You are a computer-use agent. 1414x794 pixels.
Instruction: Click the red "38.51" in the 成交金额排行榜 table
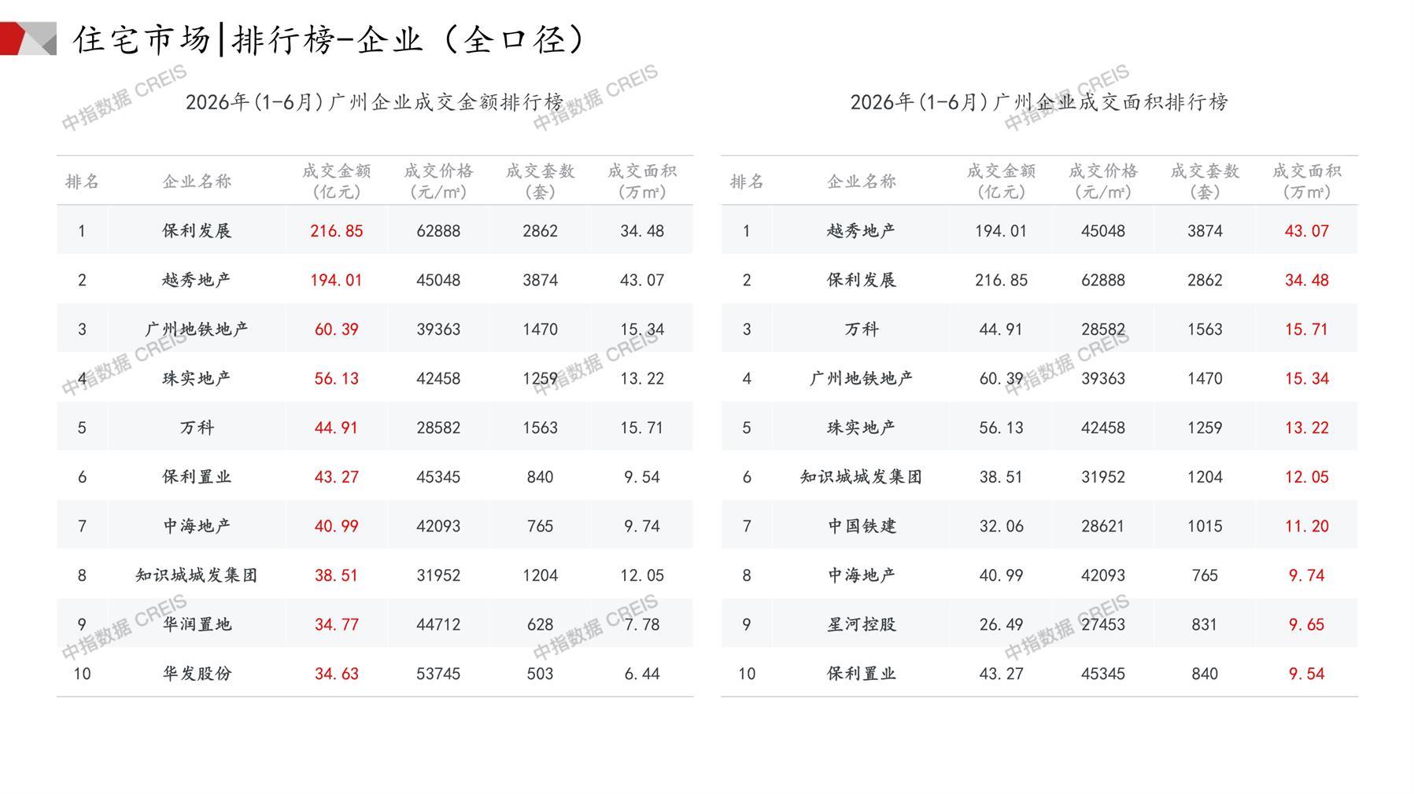tap(336, 575)
